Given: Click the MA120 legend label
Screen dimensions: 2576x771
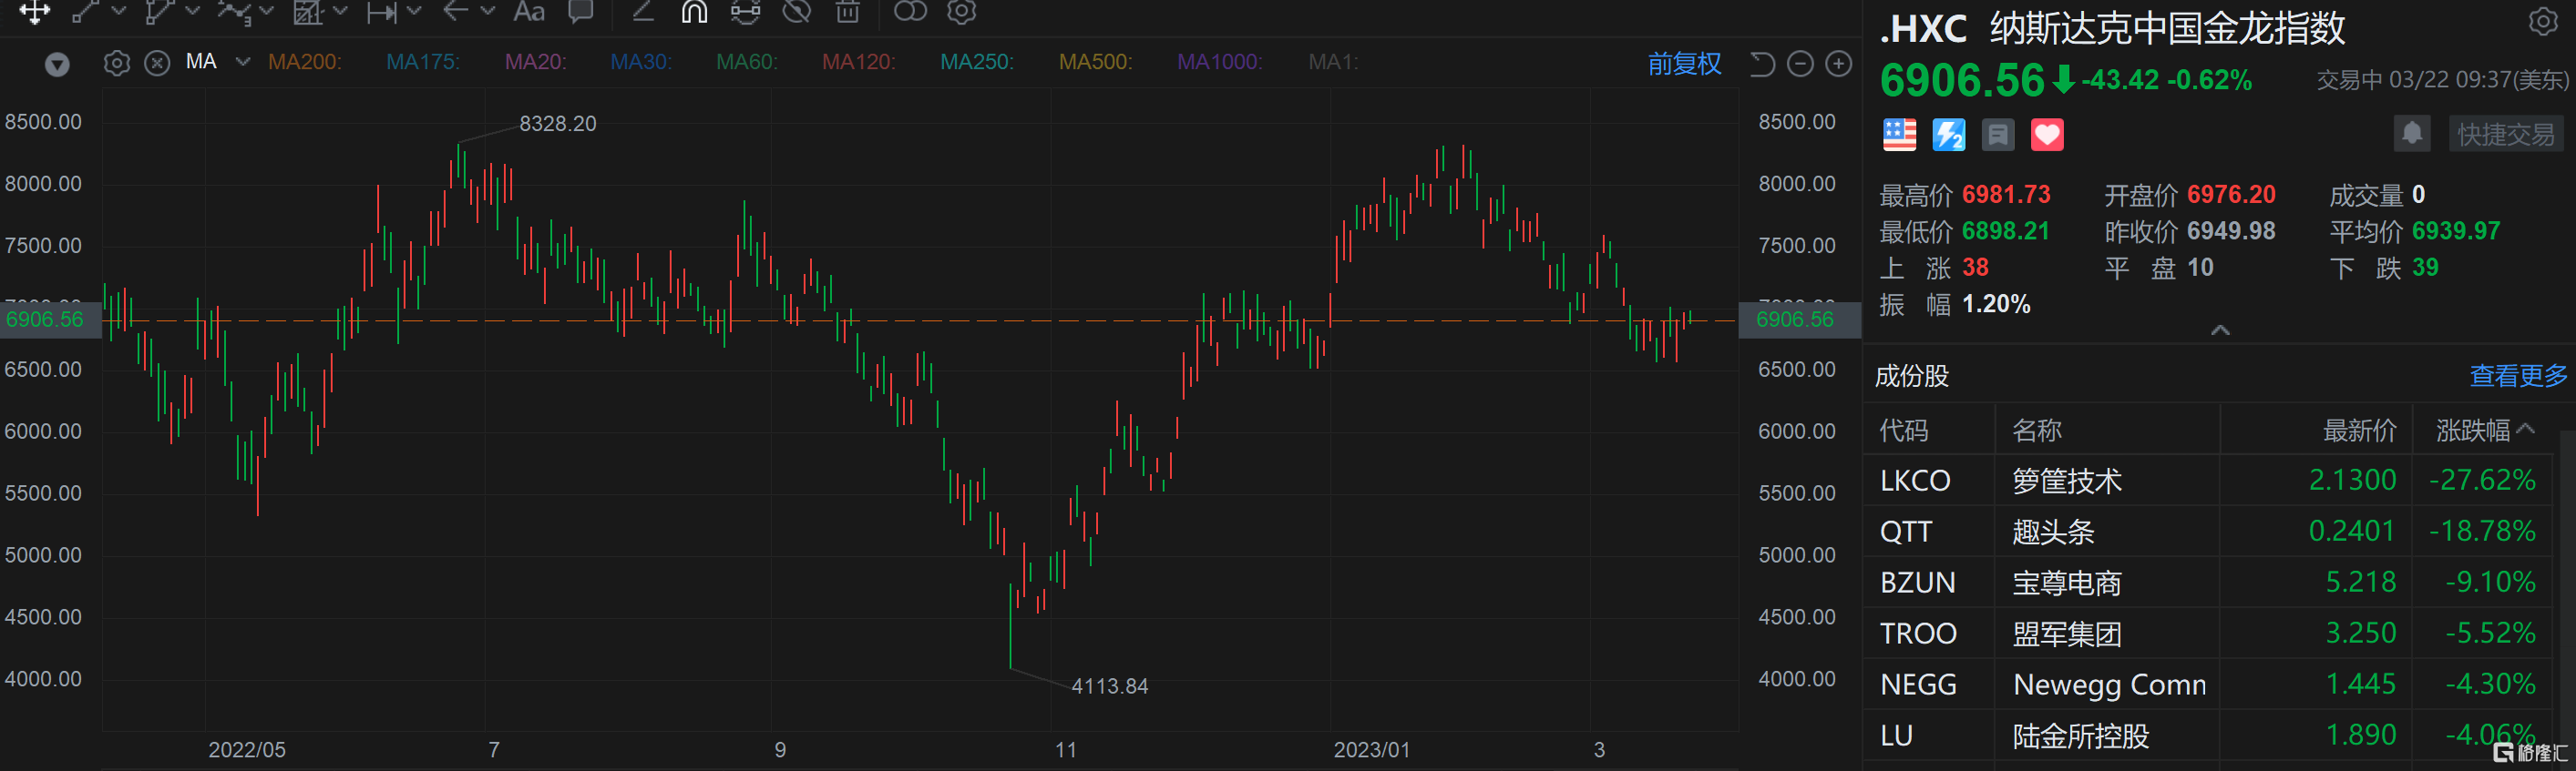Looking at the screenshot, I should point(859,62).
